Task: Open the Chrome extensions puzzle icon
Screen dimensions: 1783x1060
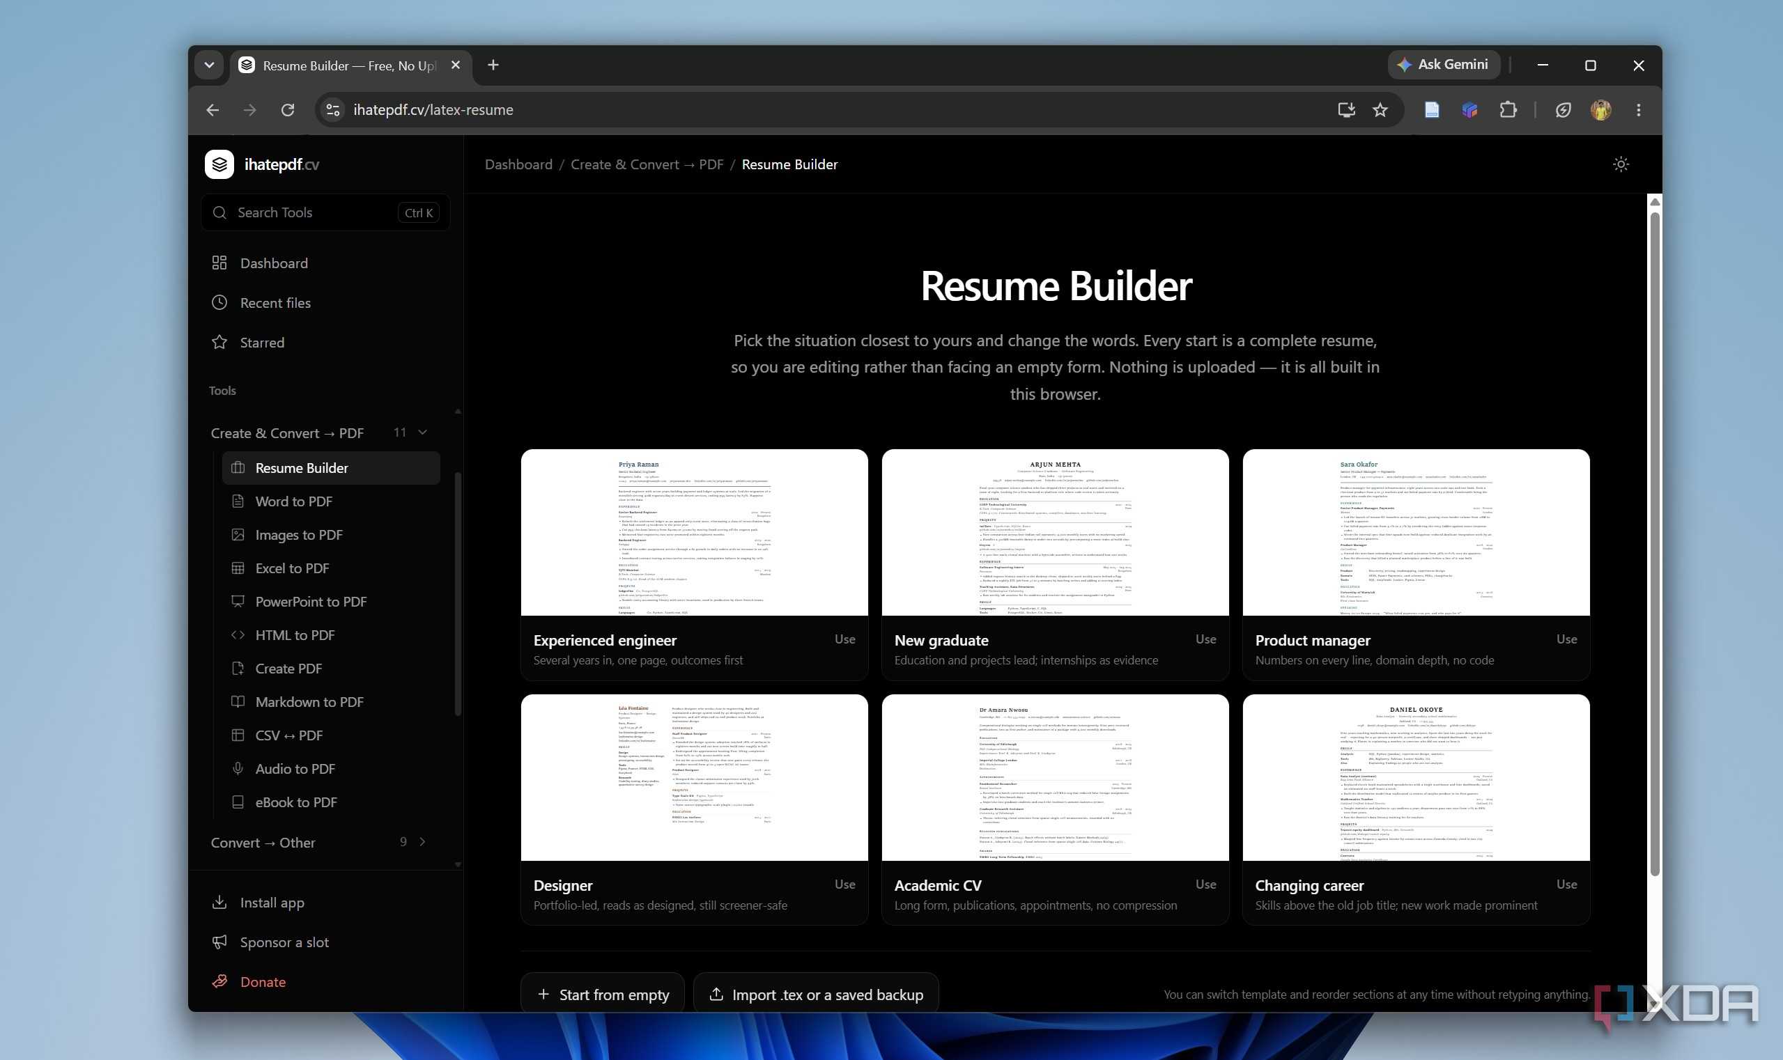Action: tap(1508, 110)
